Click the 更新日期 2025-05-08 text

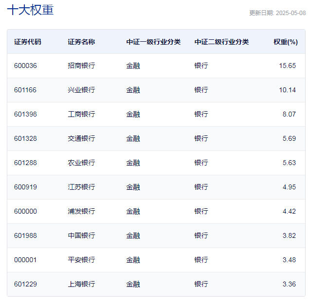(277, 13)
